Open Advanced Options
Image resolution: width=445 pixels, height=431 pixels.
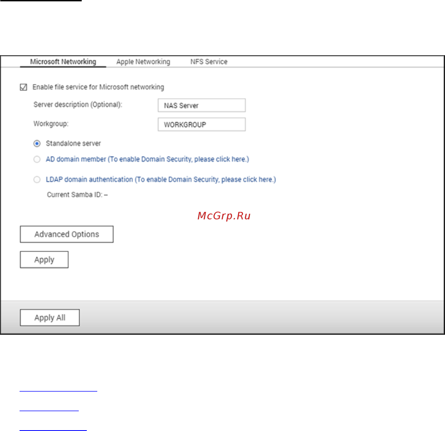[x=67, y=234]
